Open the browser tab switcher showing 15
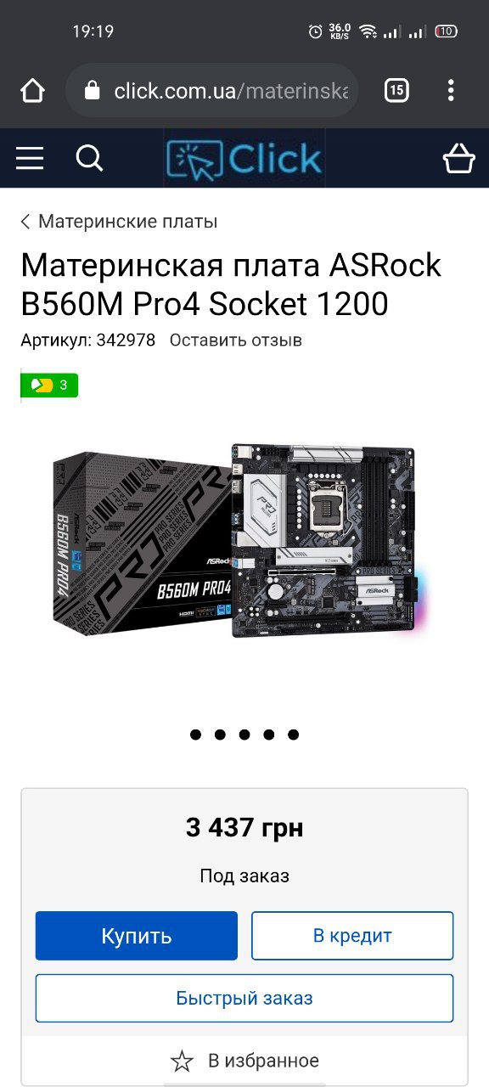Viewport: 489px width, 1087px height. pos(396,90)
